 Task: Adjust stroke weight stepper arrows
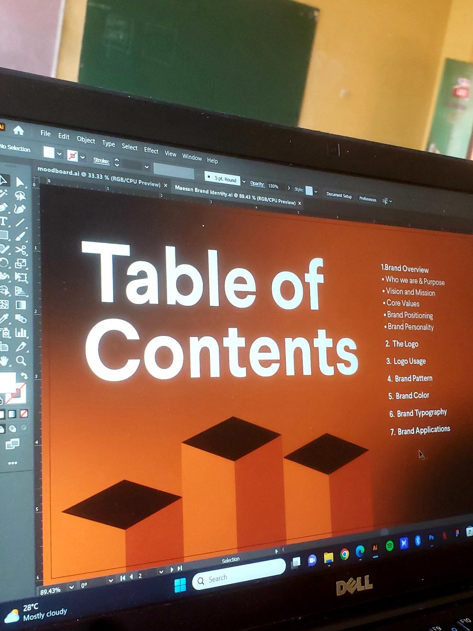tap(117, 162)
